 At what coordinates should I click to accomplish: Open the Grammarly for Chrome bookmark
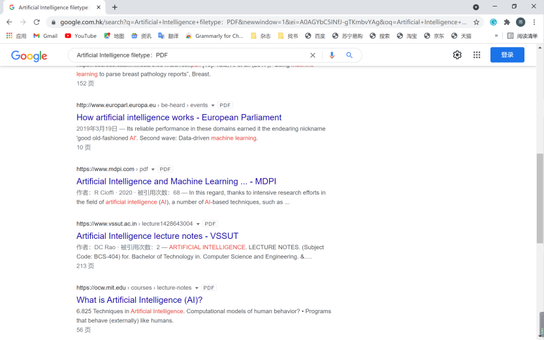click(x=214, y=36)
